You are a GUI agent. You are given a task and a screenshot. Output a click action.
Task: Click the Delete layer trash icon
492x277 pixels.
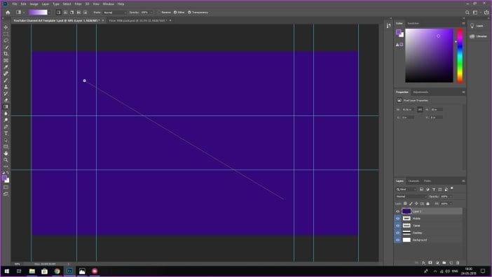(458, 262)
